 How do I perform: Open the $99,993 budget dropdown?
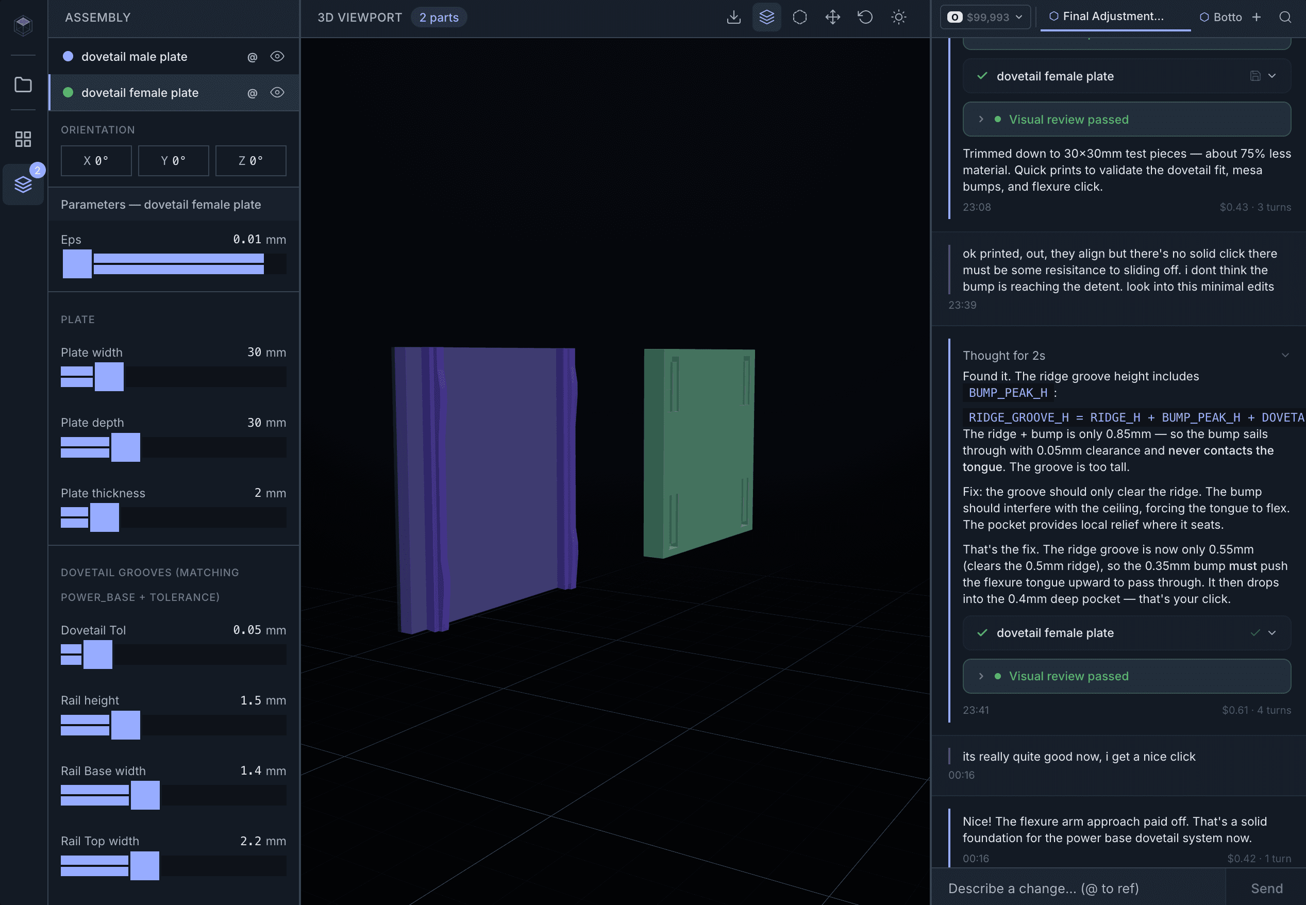(x=985, y=16)
